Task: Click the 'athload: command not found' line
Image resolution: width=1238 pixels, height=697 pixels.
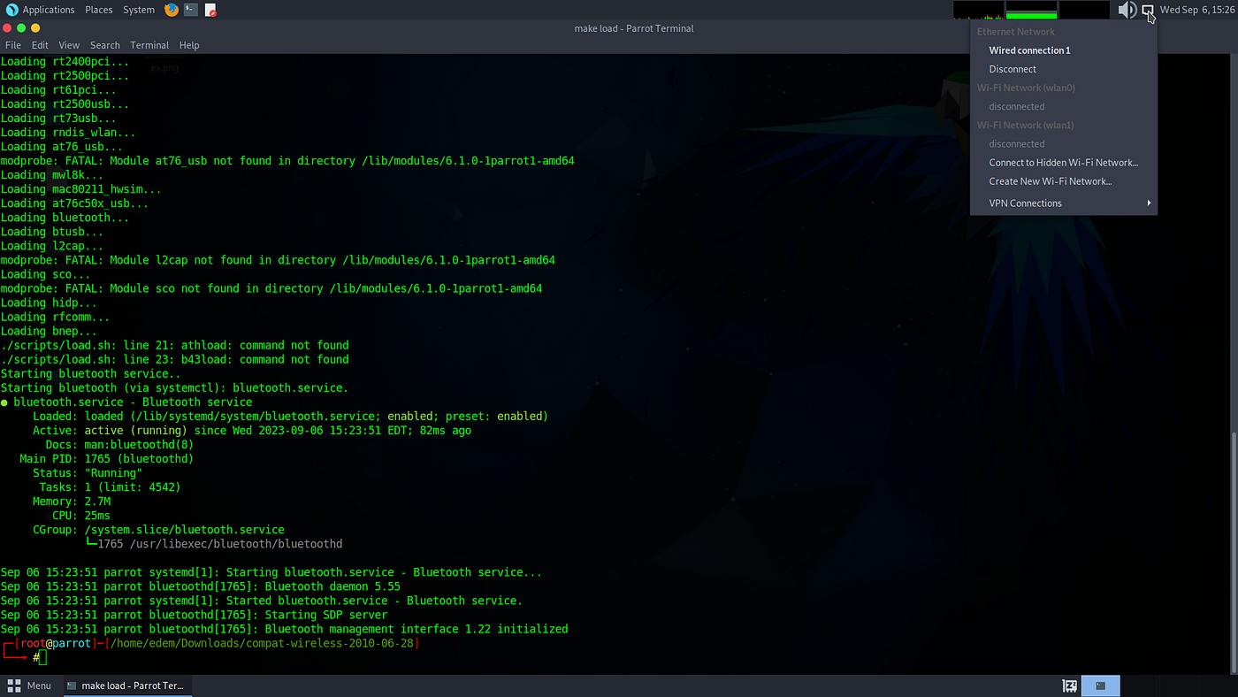Action: pyautogui.click(x=175, y=345)
